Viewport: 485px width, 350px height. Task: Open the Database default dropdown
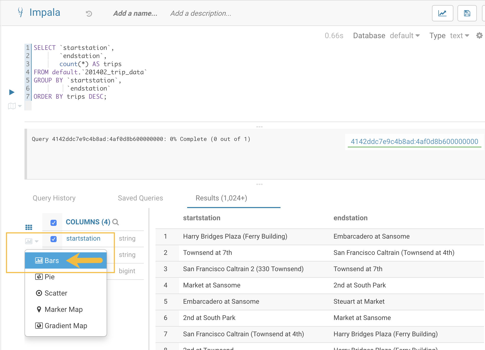click(x=404, y=36)
